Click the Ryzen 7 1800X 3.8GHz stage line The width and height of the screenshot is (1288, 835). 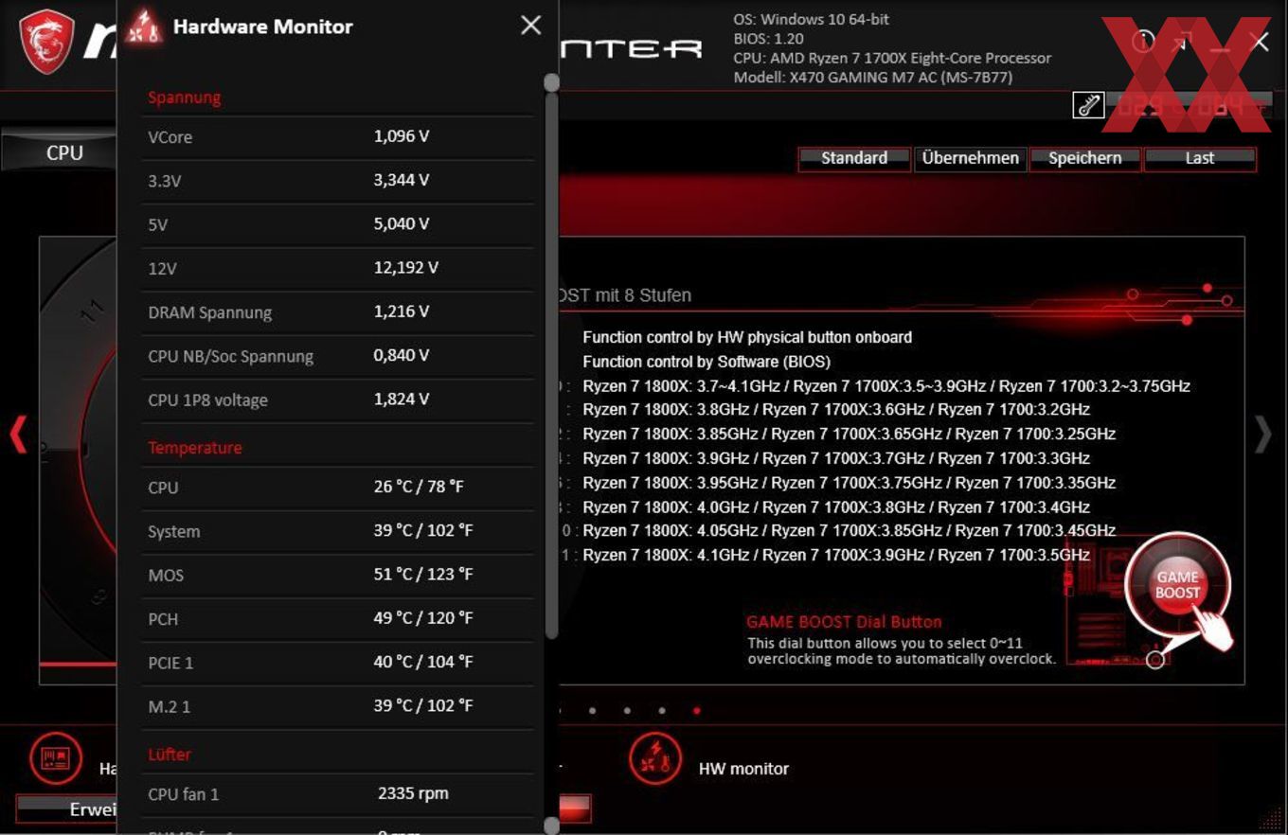(836, 410)
